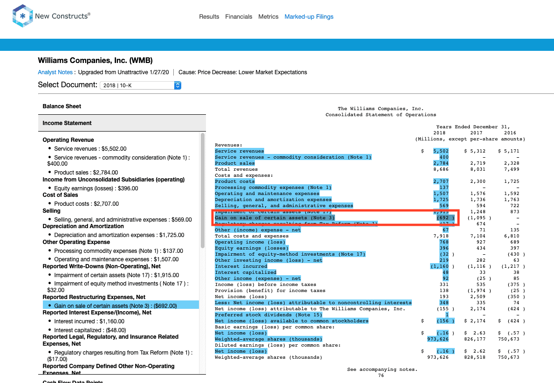Click highlighted 348 noncontrolling interests value
Screen dimensions: 554x383
pos(444,303)
